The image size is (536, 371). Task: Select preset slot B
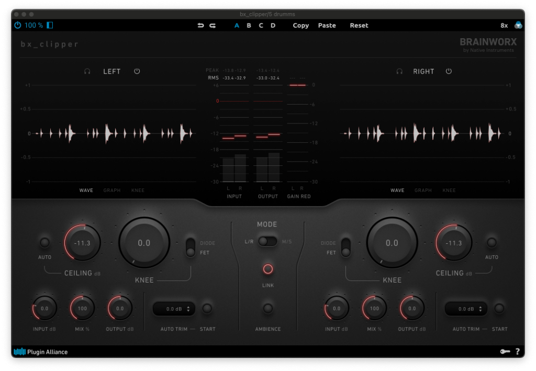249,25
